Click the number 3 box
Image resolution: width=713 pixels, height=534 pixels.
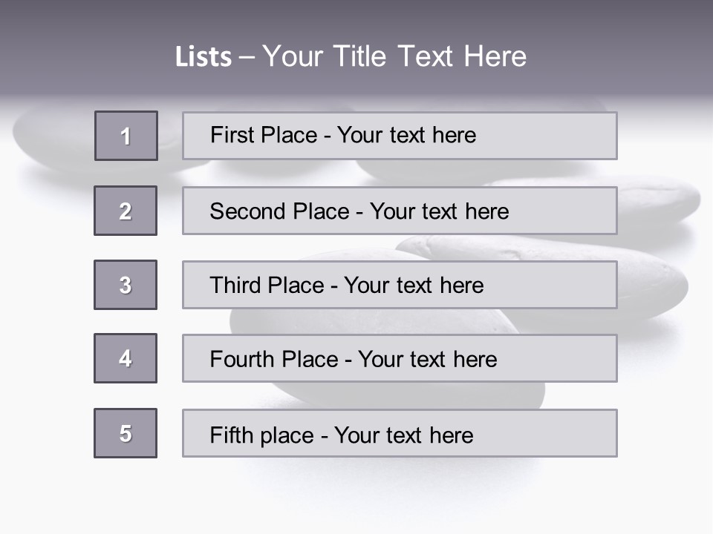126,285
